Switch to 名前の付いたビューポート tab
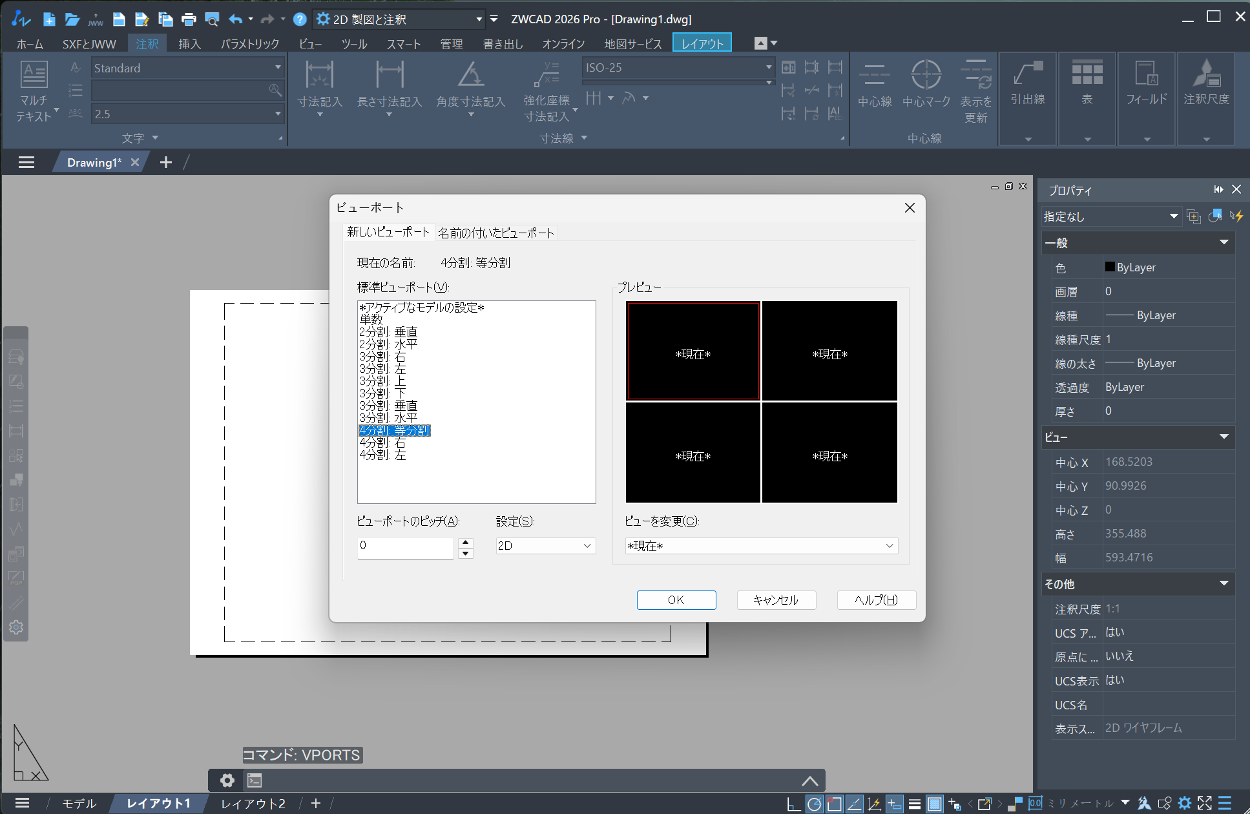 496,233
